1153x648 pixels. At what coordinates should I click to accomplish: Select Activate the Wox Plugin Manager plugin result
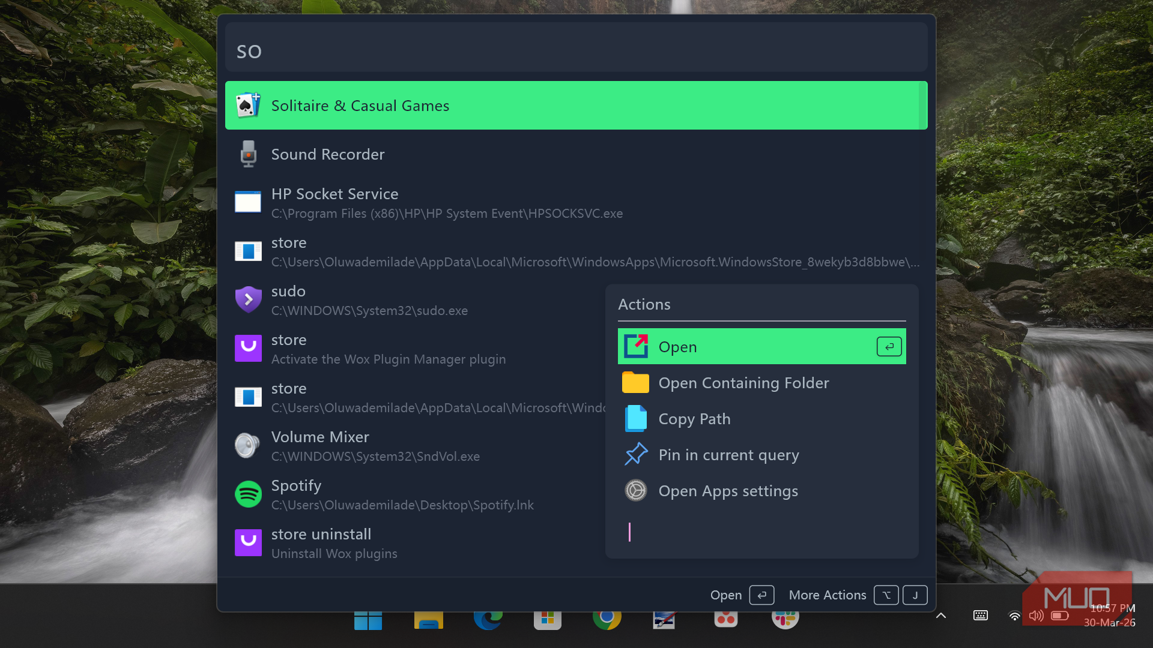click(414, 349)
